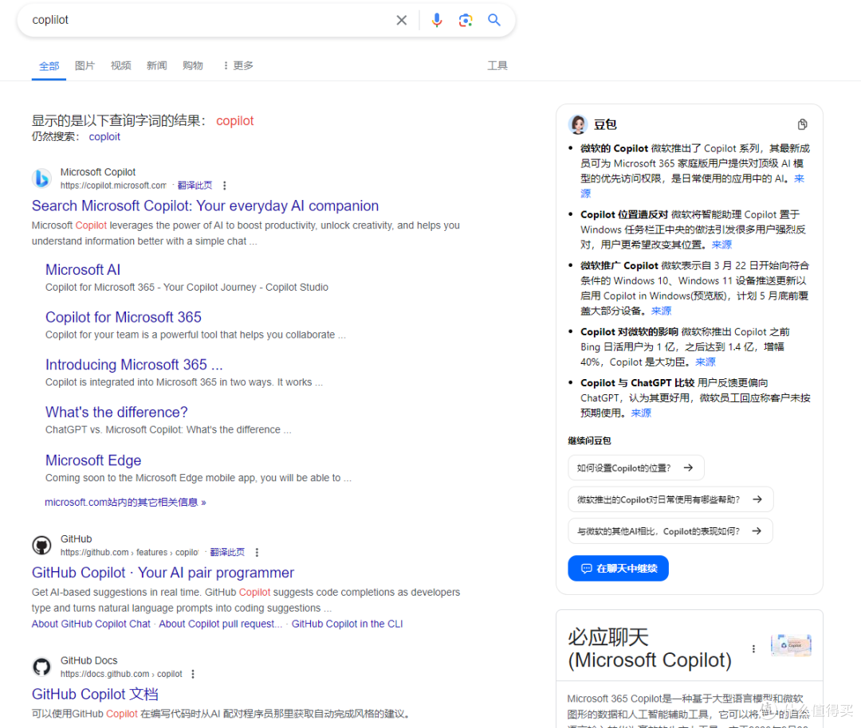Viewport: 861px width, 728px height.
Task: Open the 必应聊天 panel thumbnail image
Action: point(791,645)
